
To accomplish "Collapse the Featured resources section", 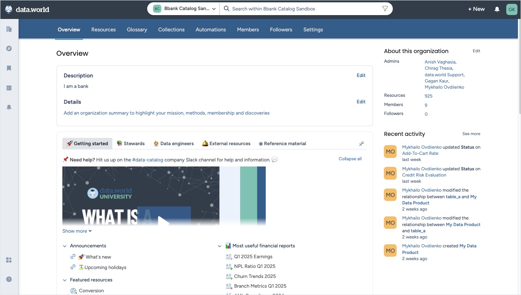I will 64,280.
